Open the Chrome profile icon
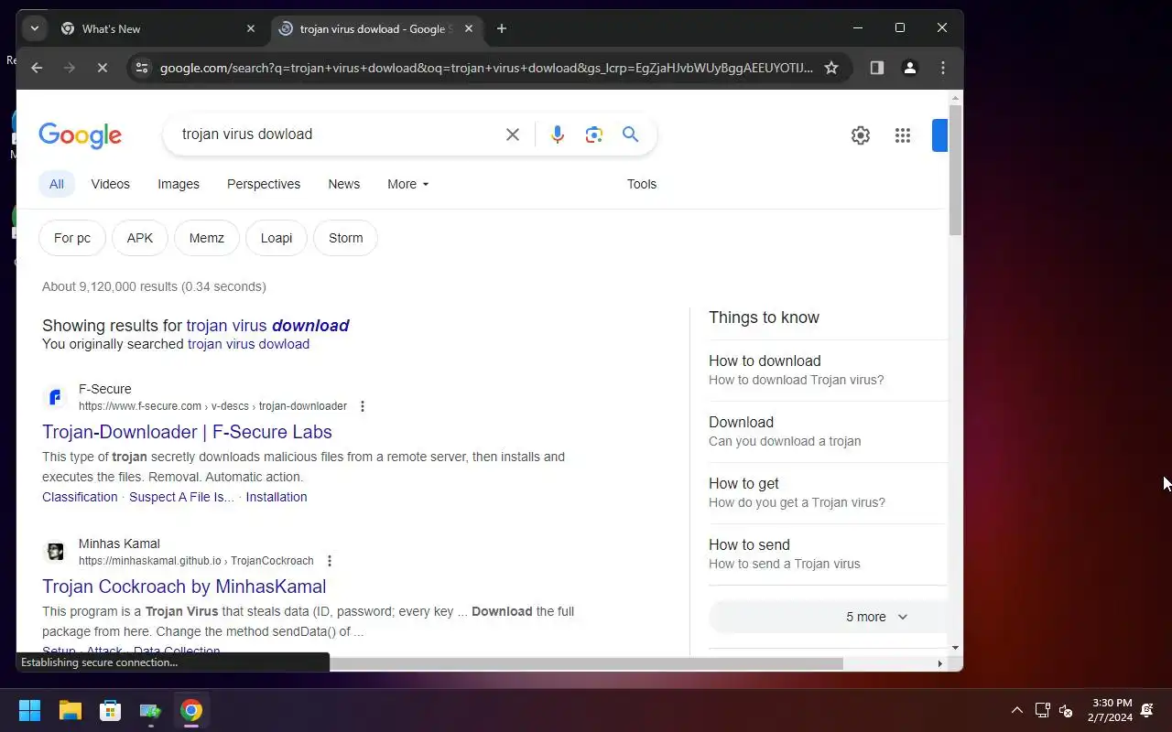The image size is (1172, 732). (910, 68)
